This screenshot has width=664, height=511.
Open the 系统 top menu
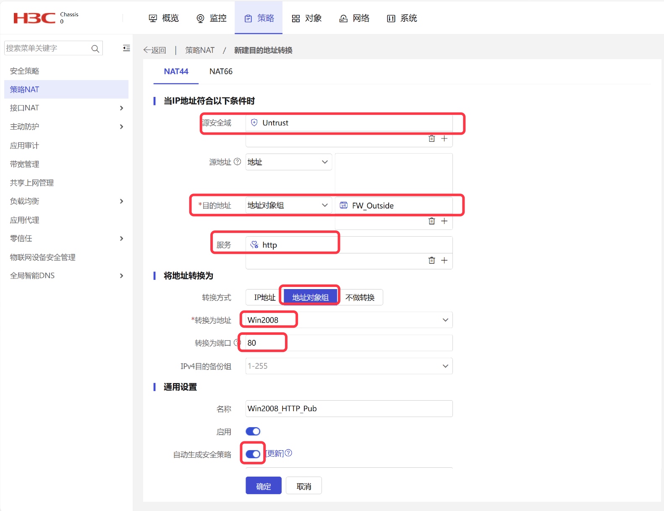click(402, 18)
